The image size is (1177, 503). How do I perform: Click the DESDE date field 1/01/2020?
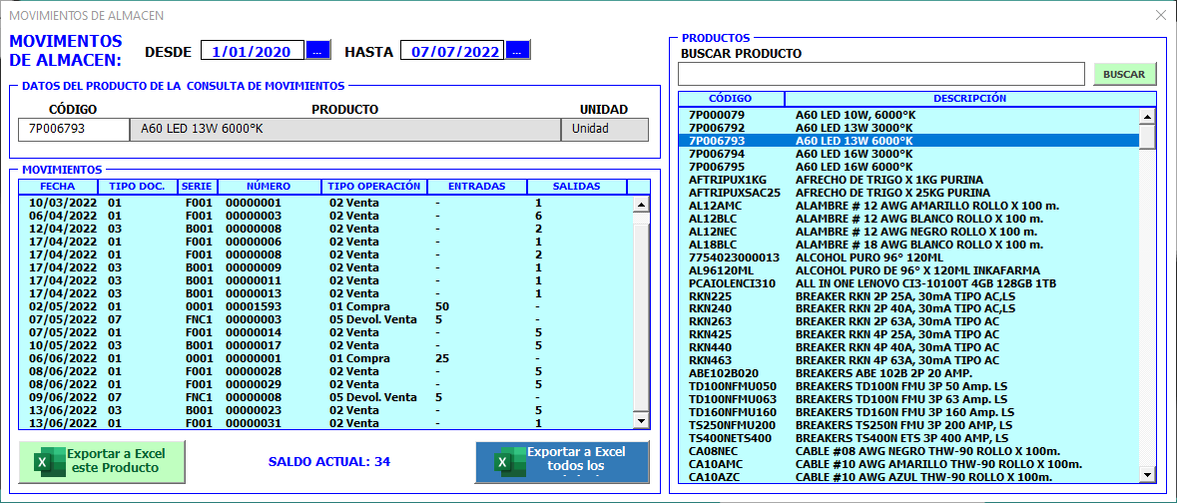tap(253, 50)
